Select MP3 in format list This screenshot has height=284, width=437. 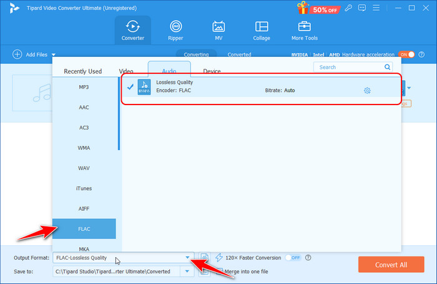click(x=84, y=87)
